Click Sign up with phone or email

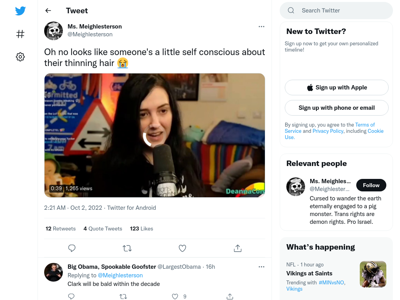[x=336, y=108]
